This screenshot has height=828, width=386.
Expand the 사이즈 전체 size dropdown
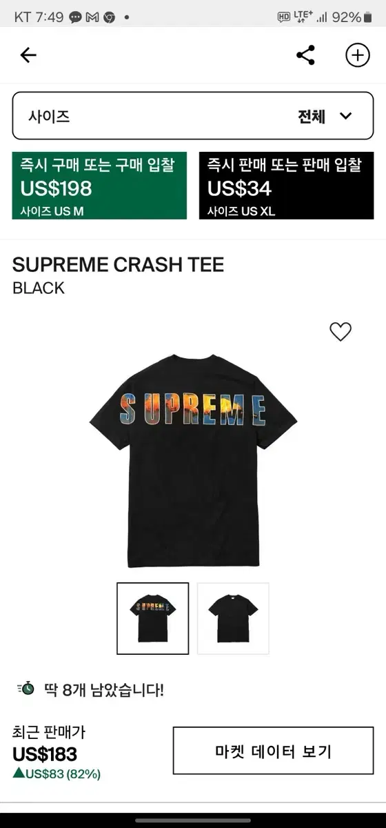pyautogui.click(x=193, y=116)
